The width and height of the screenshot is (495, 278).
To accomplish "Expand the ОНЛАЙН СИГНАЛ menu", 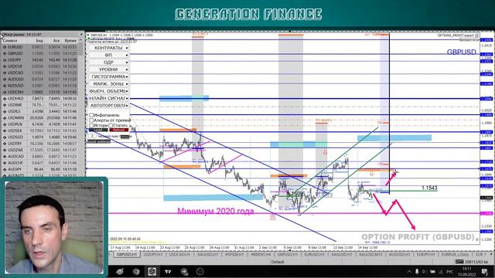I will pyautogui.click(x=108, y=98).
